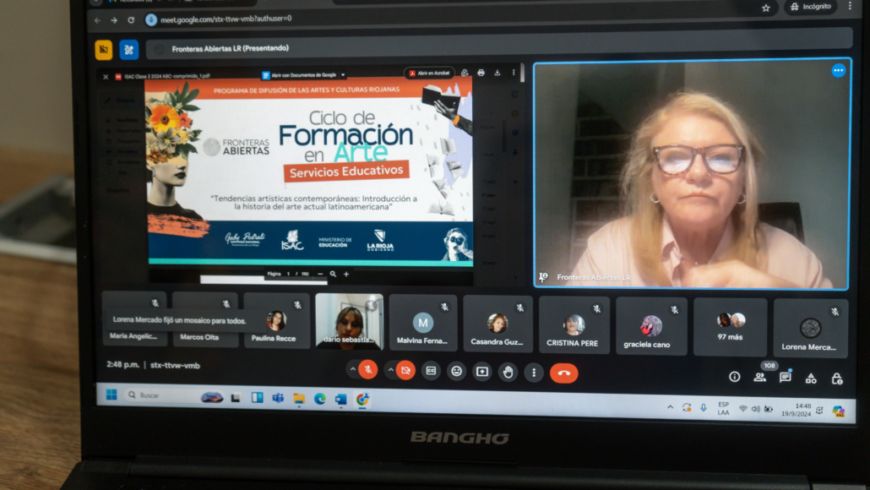
Task: Click browser forward arrow
Action: tap(114, 20)
